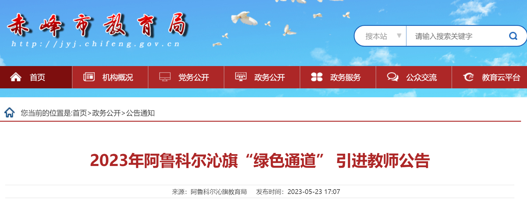Click the 首页 breadcrumb link
This screenshot has height=202, width=527.
coord(80,113)
